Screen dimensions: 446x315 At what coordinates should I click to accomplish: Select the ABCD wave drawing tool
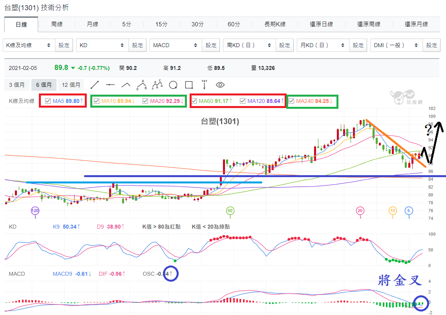click(x=157, y=84)
